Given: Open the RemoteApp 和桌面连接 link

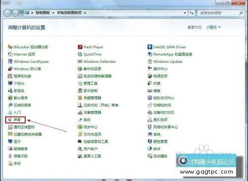Looking at the screenshot, I should (173, 54).
